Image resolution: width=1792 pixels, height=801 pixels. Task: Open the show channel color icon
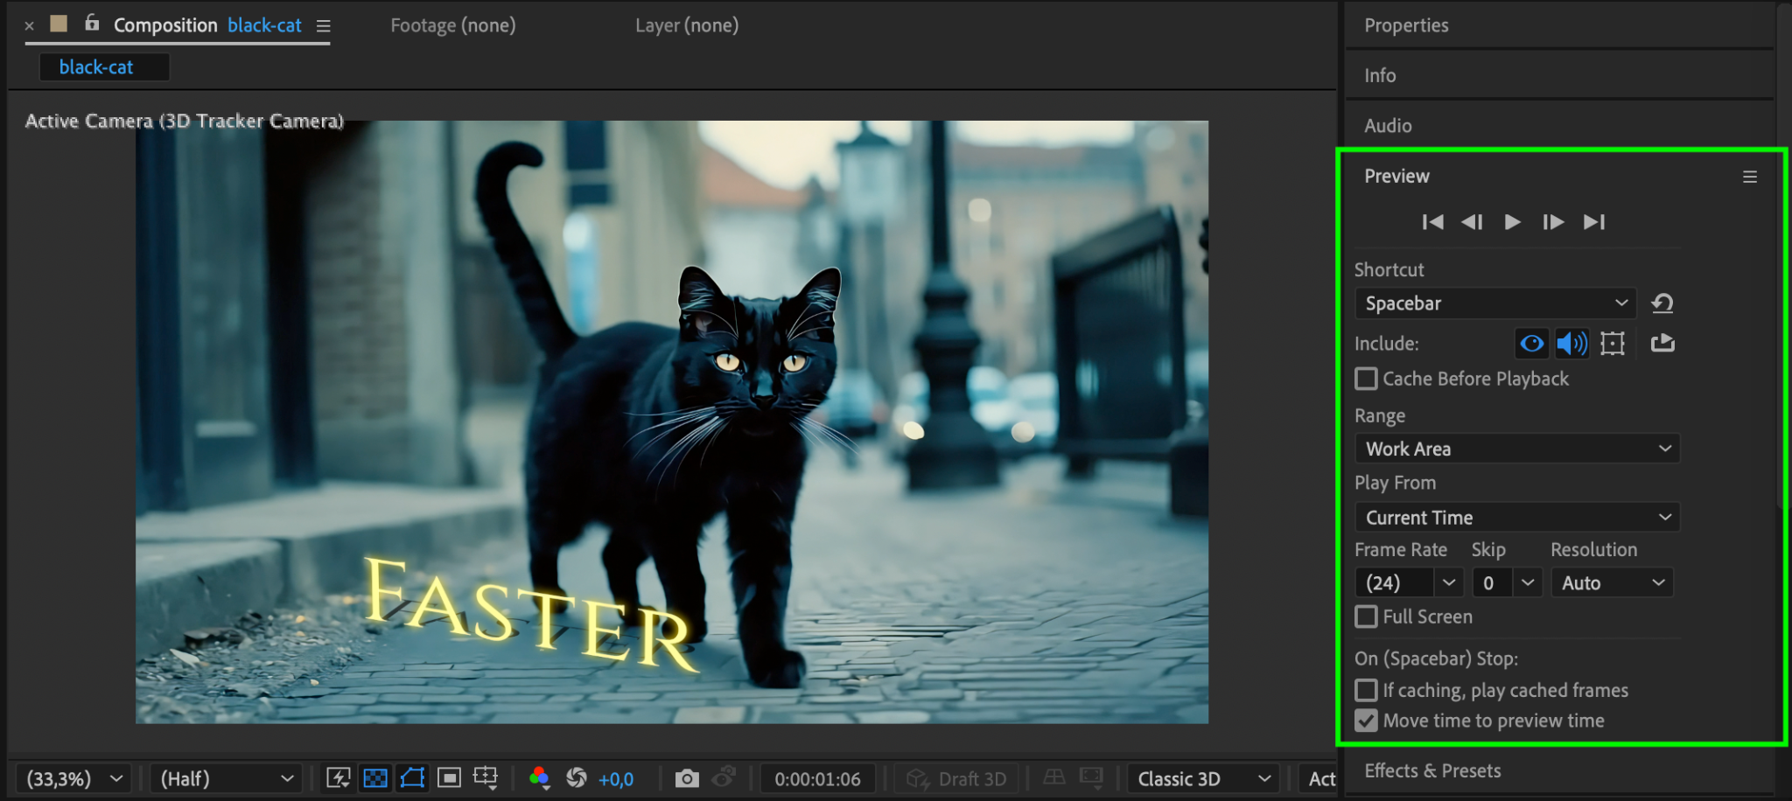click(539, 778)
